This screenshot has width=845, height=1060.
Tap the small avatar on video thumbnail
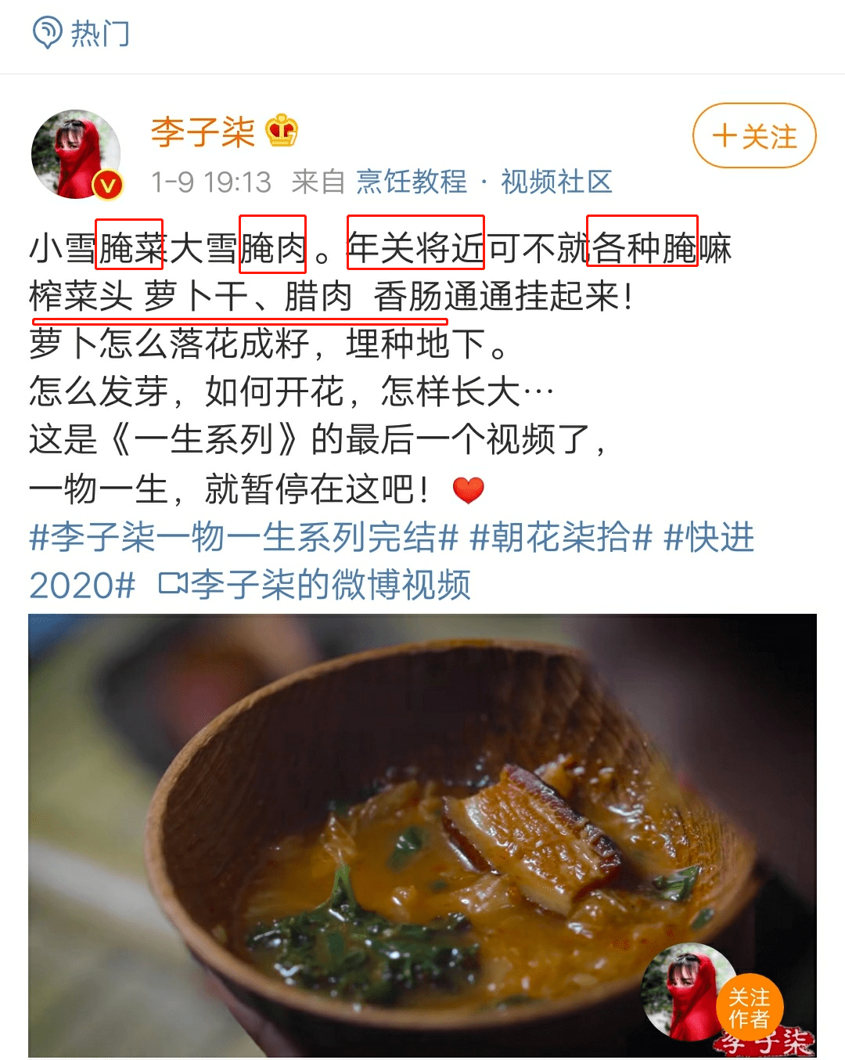click(x=689, y=992)
